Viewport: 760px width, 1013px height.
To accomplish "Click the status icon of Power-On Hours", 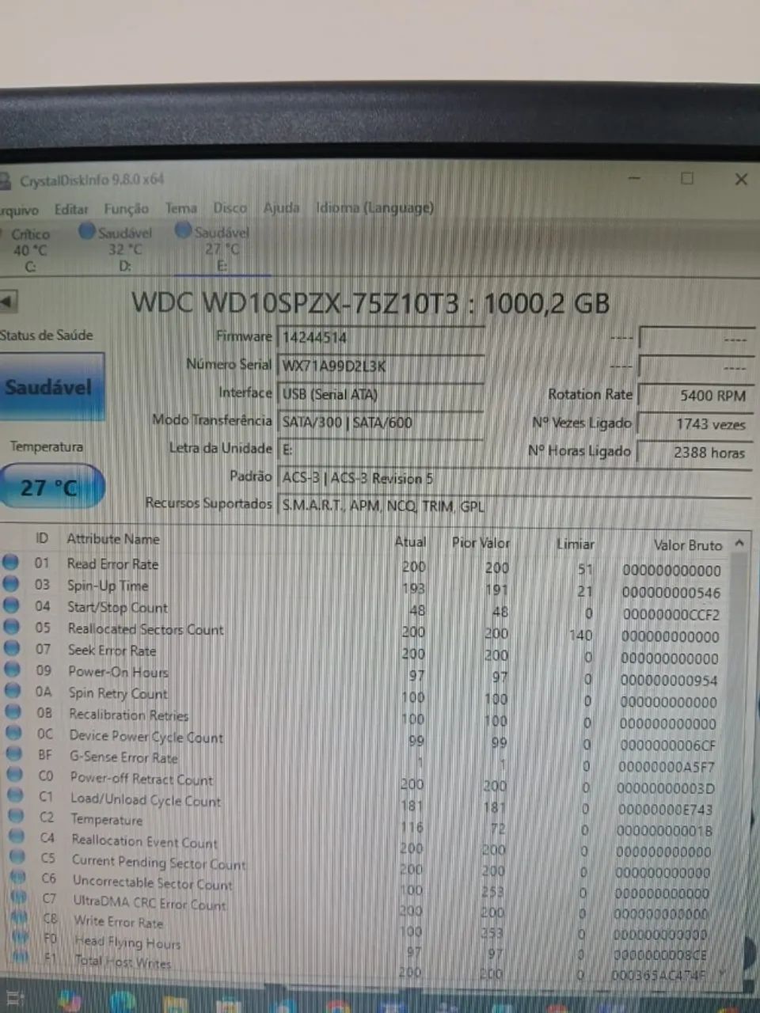I will pos(13,669).
